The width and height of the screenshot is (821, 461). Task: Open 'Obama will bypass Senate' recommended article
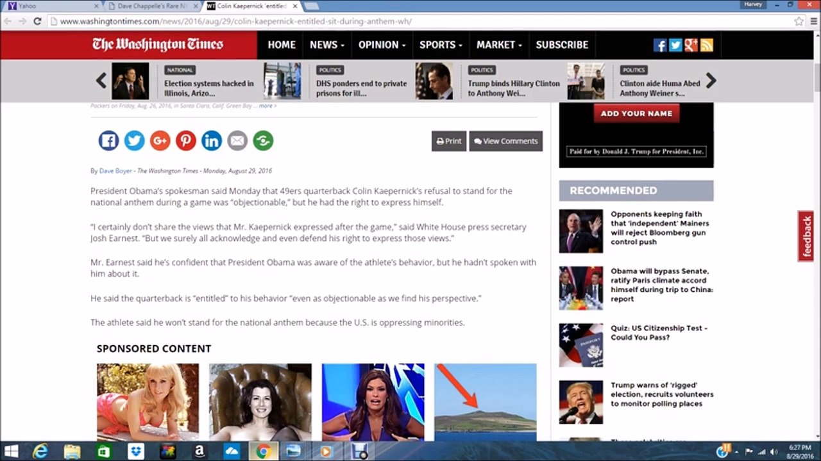(x=662, y=285)
